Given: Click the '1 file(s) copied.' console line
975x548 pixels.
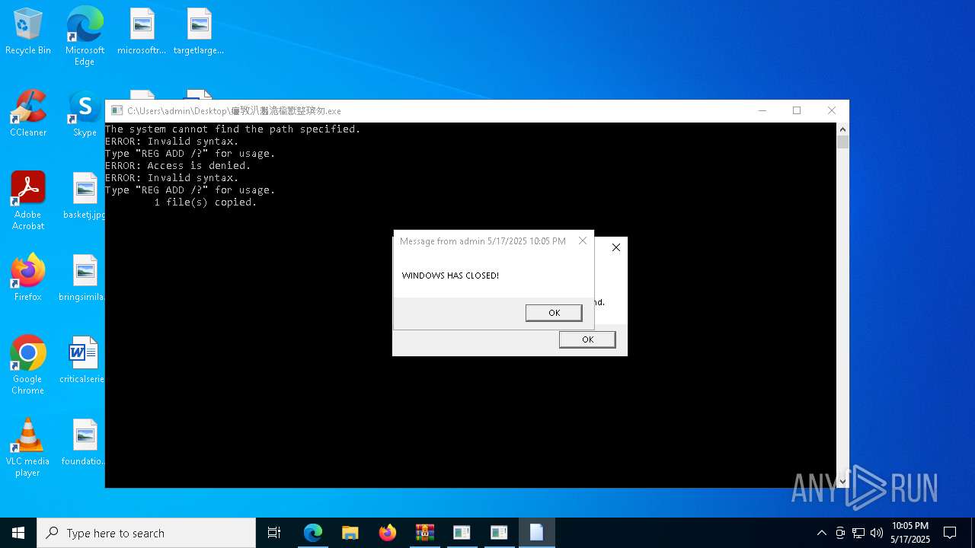Looking at the screenshot, I should click(206, 202).
